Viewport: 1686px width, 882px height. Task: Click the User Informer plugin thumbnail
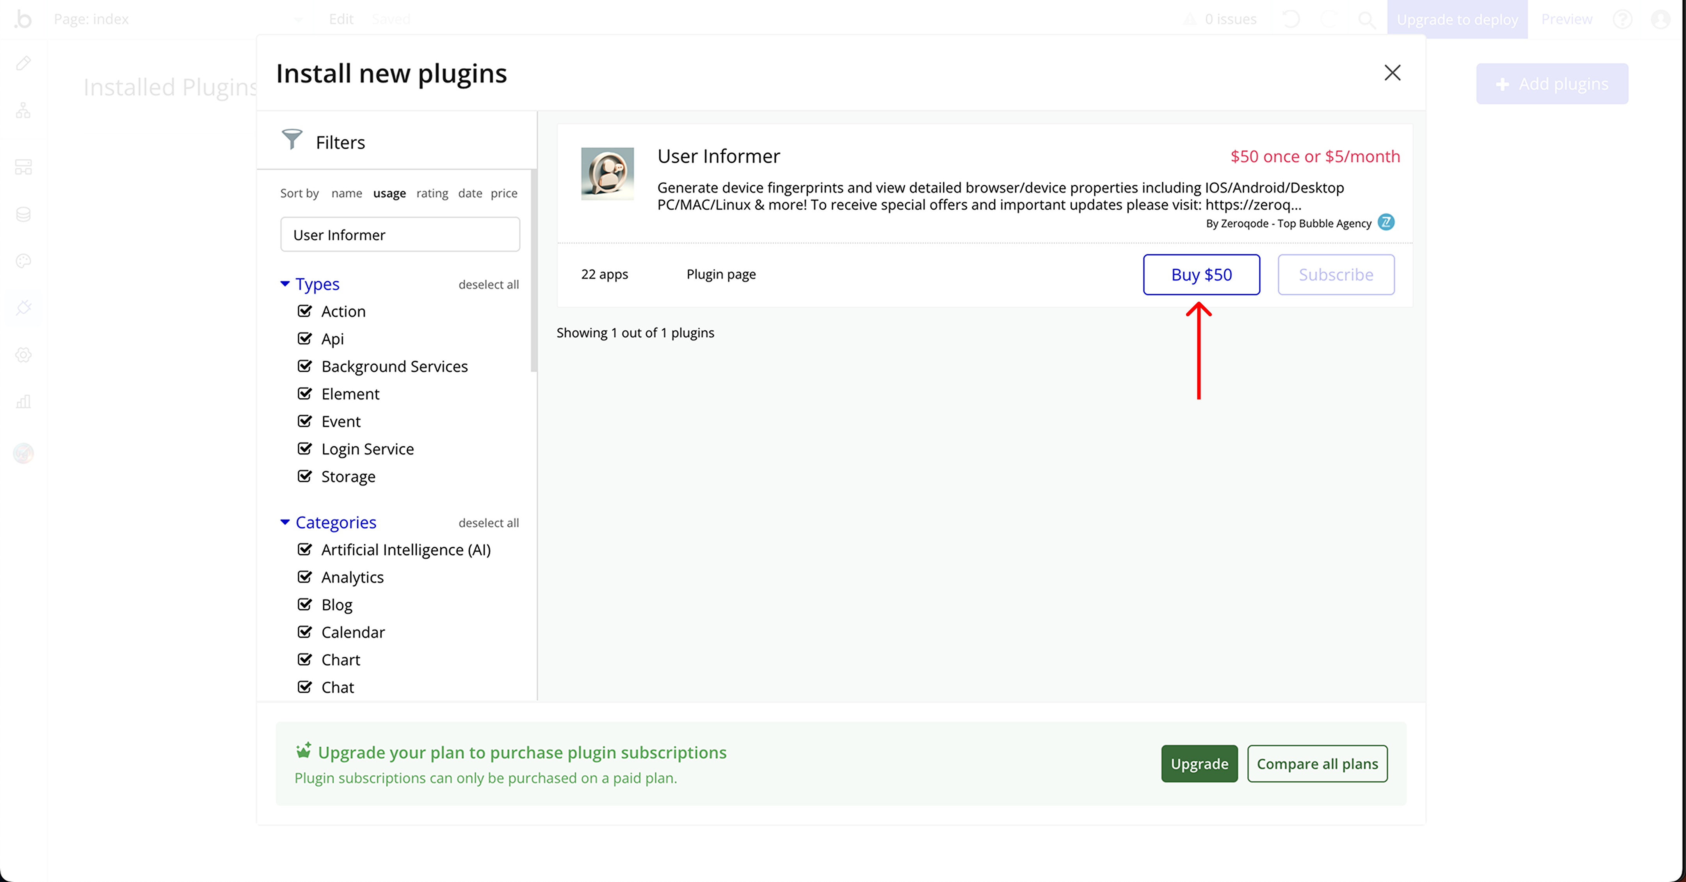click(607, 173)
